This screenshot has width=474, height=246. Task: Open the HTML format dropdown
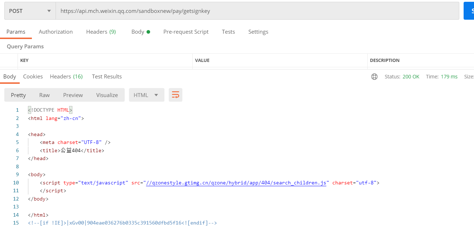(147, 95)
